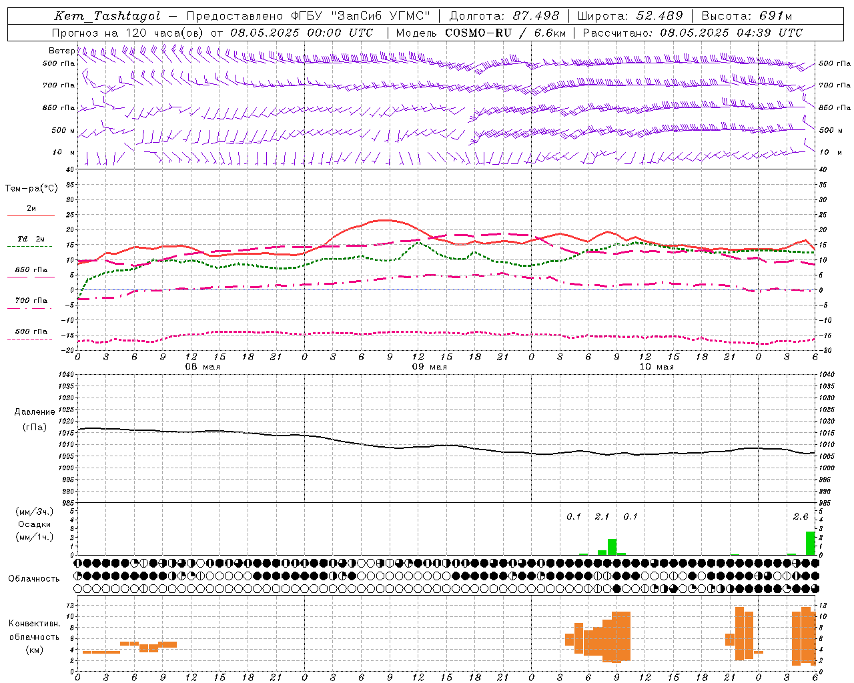The width and height of the screenshot is (854, 683).
Task: Click the 10 мая date label
Action: pyautogui.click(x=657, y=367)
